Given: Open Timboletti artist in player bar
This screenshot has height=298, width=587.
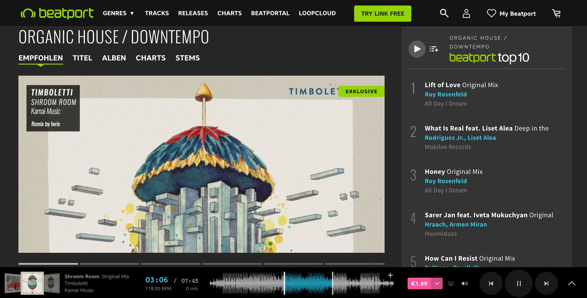Looking at the screenshot, I should (x=76, y=283).
